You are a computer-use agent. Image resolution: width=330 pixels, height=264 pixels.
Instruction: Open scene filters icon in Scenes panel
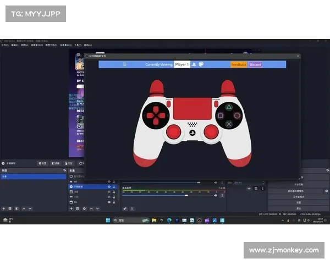pos(16,208)
